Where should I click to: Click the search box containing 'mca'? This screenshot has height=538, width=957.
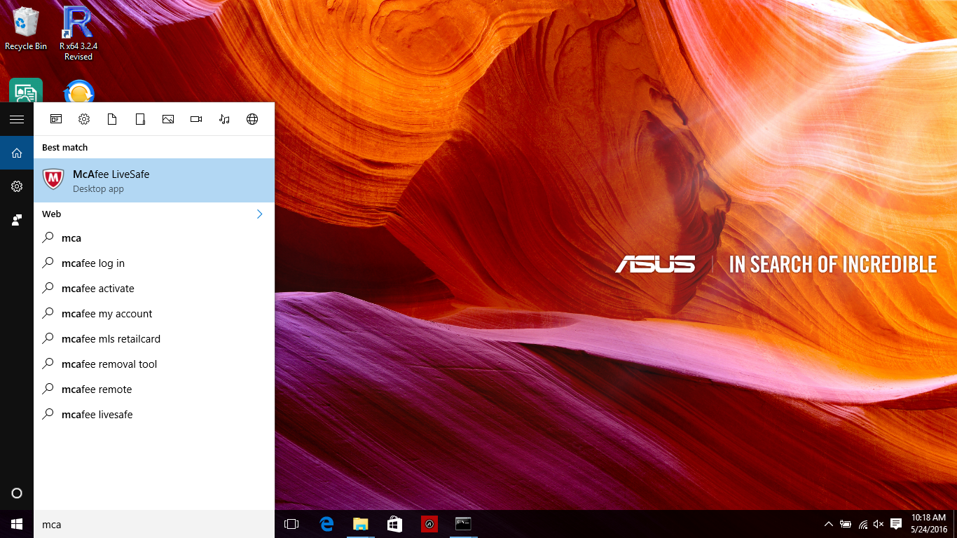tap(154, 524)
